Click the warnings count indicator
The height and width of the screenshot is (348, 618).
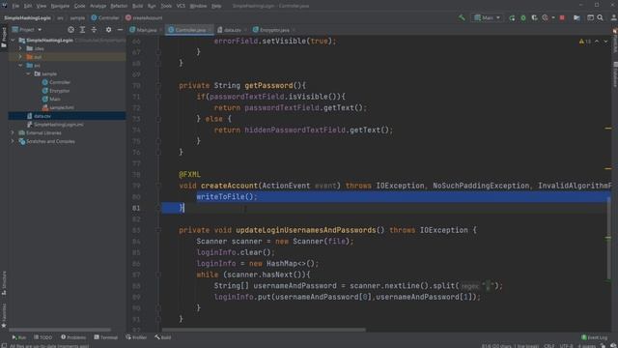[585, 42]
